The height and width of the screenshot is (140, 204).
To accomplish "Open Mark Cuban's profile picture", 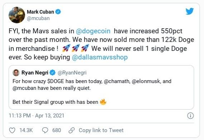I will click(x=17, y=15).
